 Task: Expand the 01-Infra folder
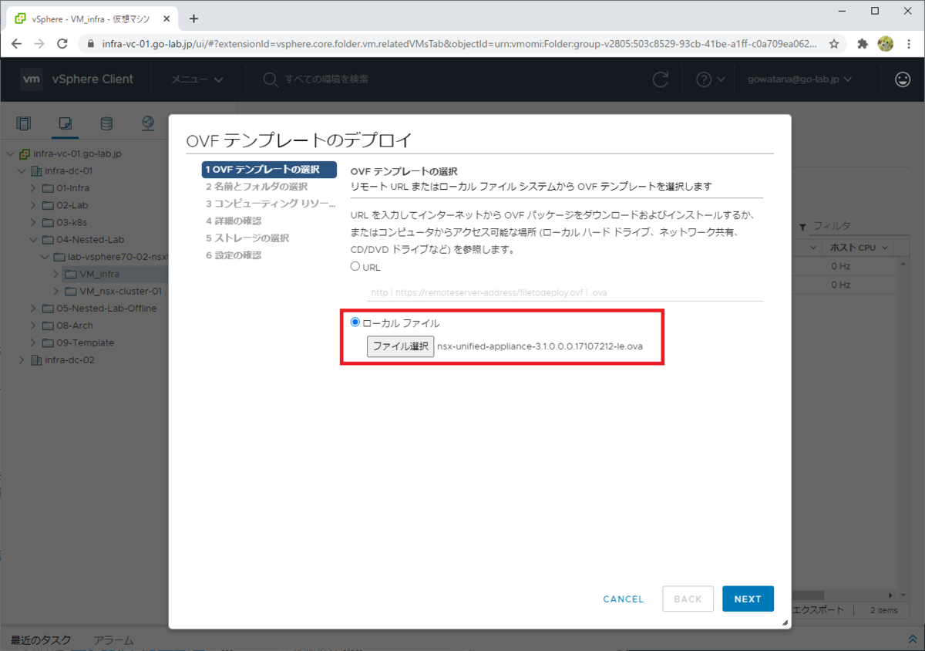coord(32,187)
